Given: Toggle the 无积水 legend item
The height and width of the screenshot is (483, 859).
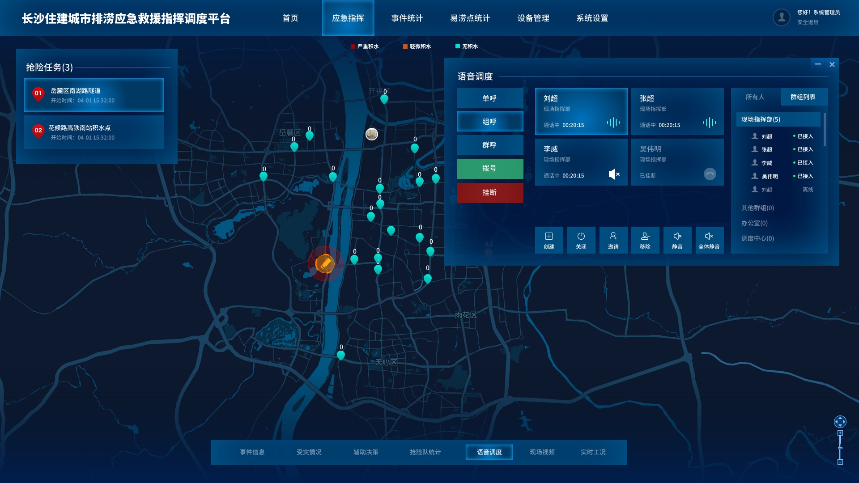Looking at the screenshot, I should tap(466, 47).
